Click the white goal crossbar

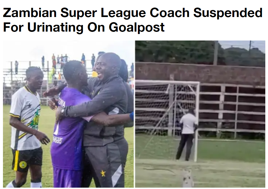tap(168, 82)
